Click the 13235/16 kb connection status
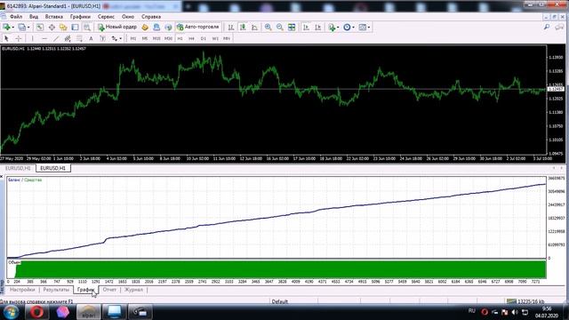 pos(525,301)
